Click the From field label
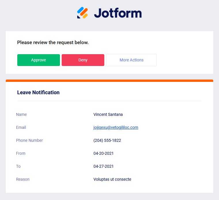The width and height of the screenshot is (219, 200). (x=21, y=153)
